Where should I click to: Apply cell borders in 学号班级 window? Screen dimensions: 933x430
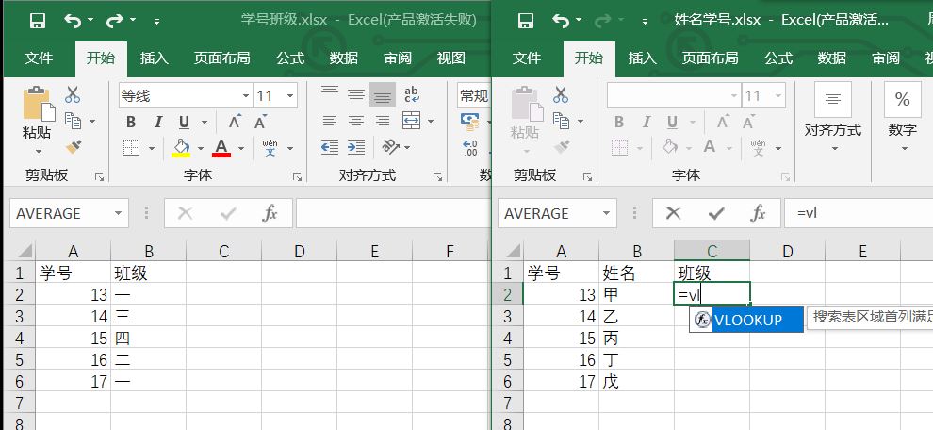pos(132,147)
